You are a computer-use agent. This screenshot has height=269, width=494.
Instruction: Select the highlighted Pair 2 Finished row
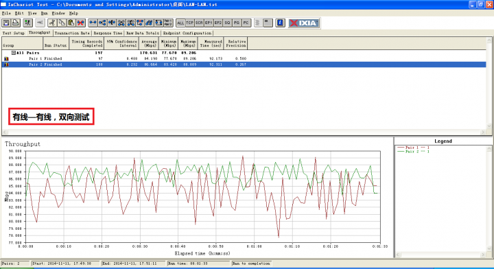point(244,65)
